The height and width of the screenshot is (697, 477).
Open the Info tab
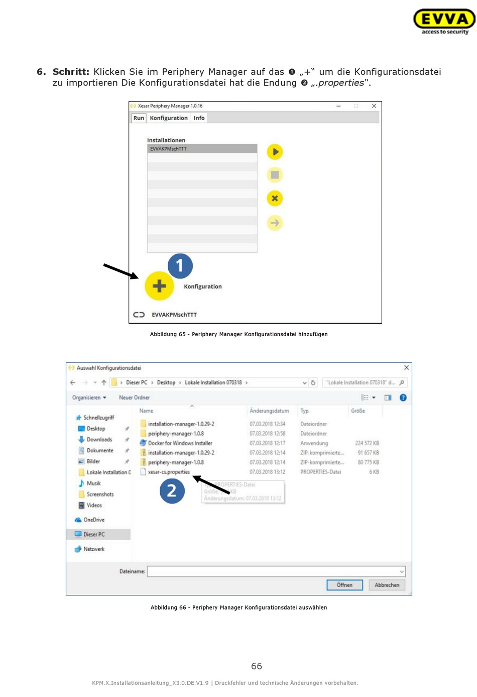199,118
